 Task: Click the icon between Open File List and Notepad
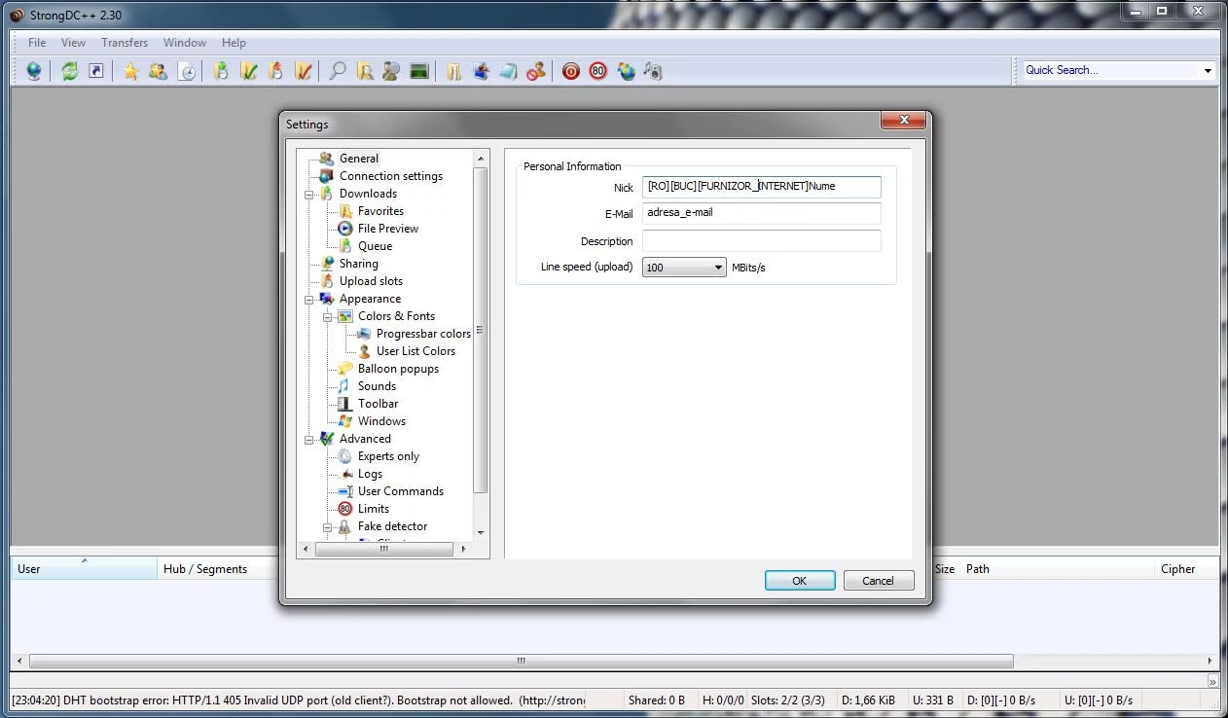[x=481, y=71]
